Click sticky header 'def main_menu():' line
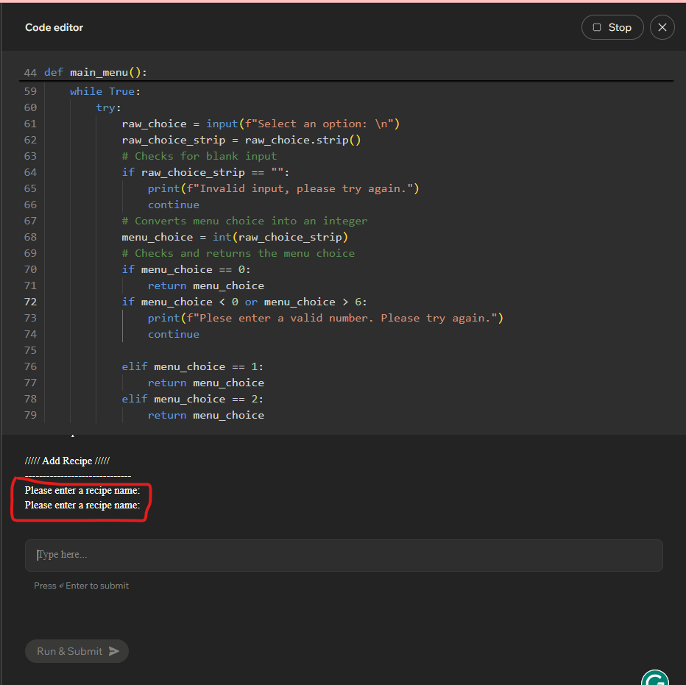 coord(96,72)
